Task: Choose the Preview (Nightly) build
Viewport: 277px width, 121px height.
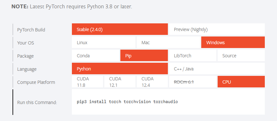Action: (x=217, y=29)
